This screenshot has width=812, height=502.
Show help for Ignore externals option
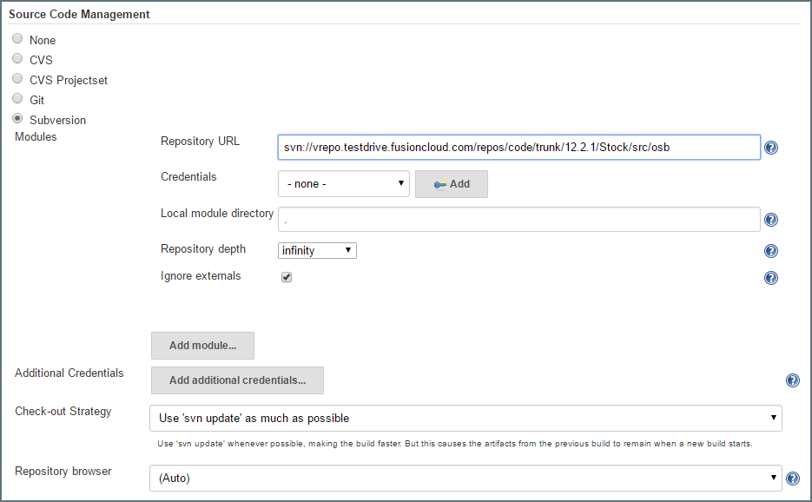click(770, 278)
